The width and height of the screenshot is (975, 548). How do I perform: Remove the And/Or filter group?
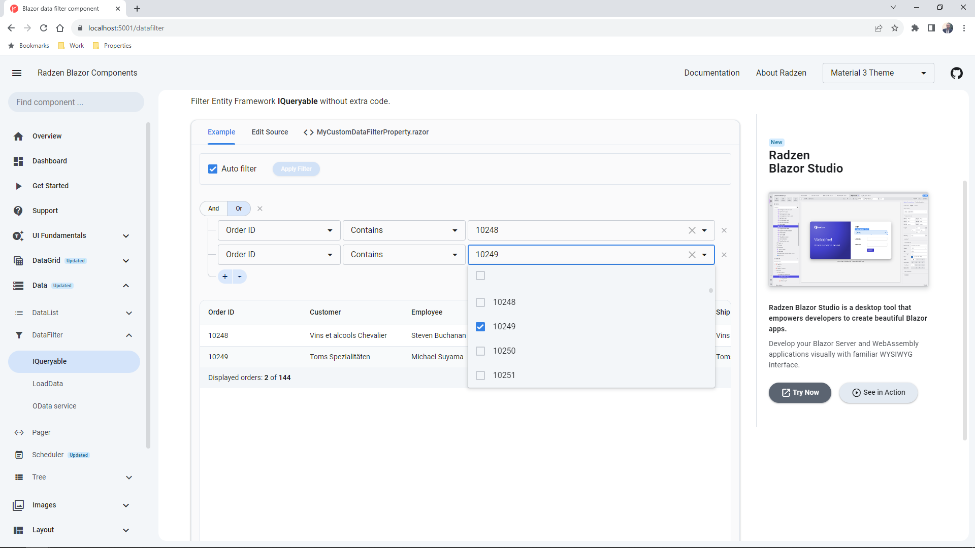(x=260, y=209)
